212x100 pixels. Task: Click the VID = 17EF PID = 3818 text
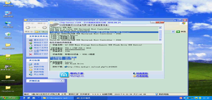point(78,48)
